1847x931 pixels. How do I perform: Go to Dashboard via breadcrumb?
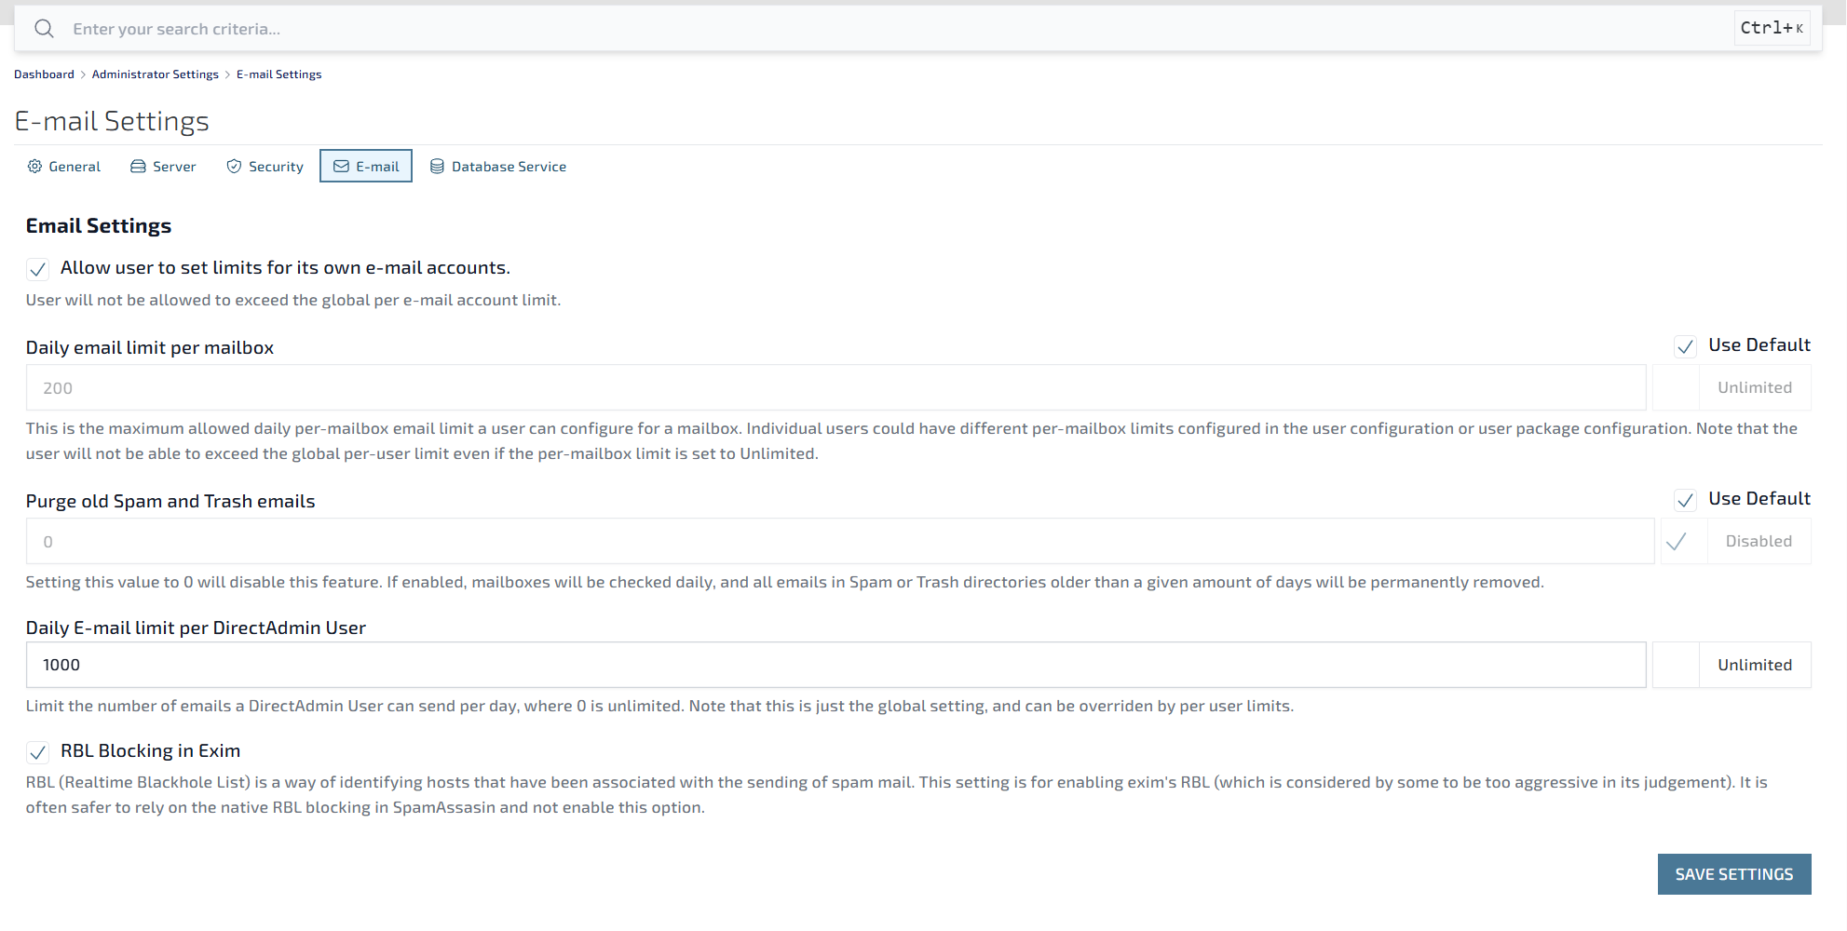(x=44, y=74)
